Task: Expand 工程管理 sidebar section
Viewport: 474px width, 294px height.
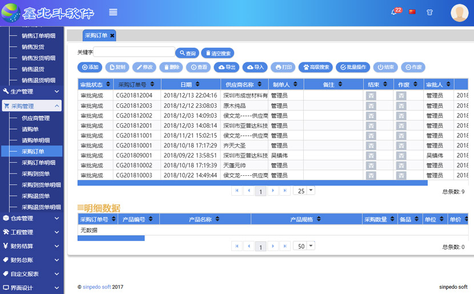Action: click(31, 232)
